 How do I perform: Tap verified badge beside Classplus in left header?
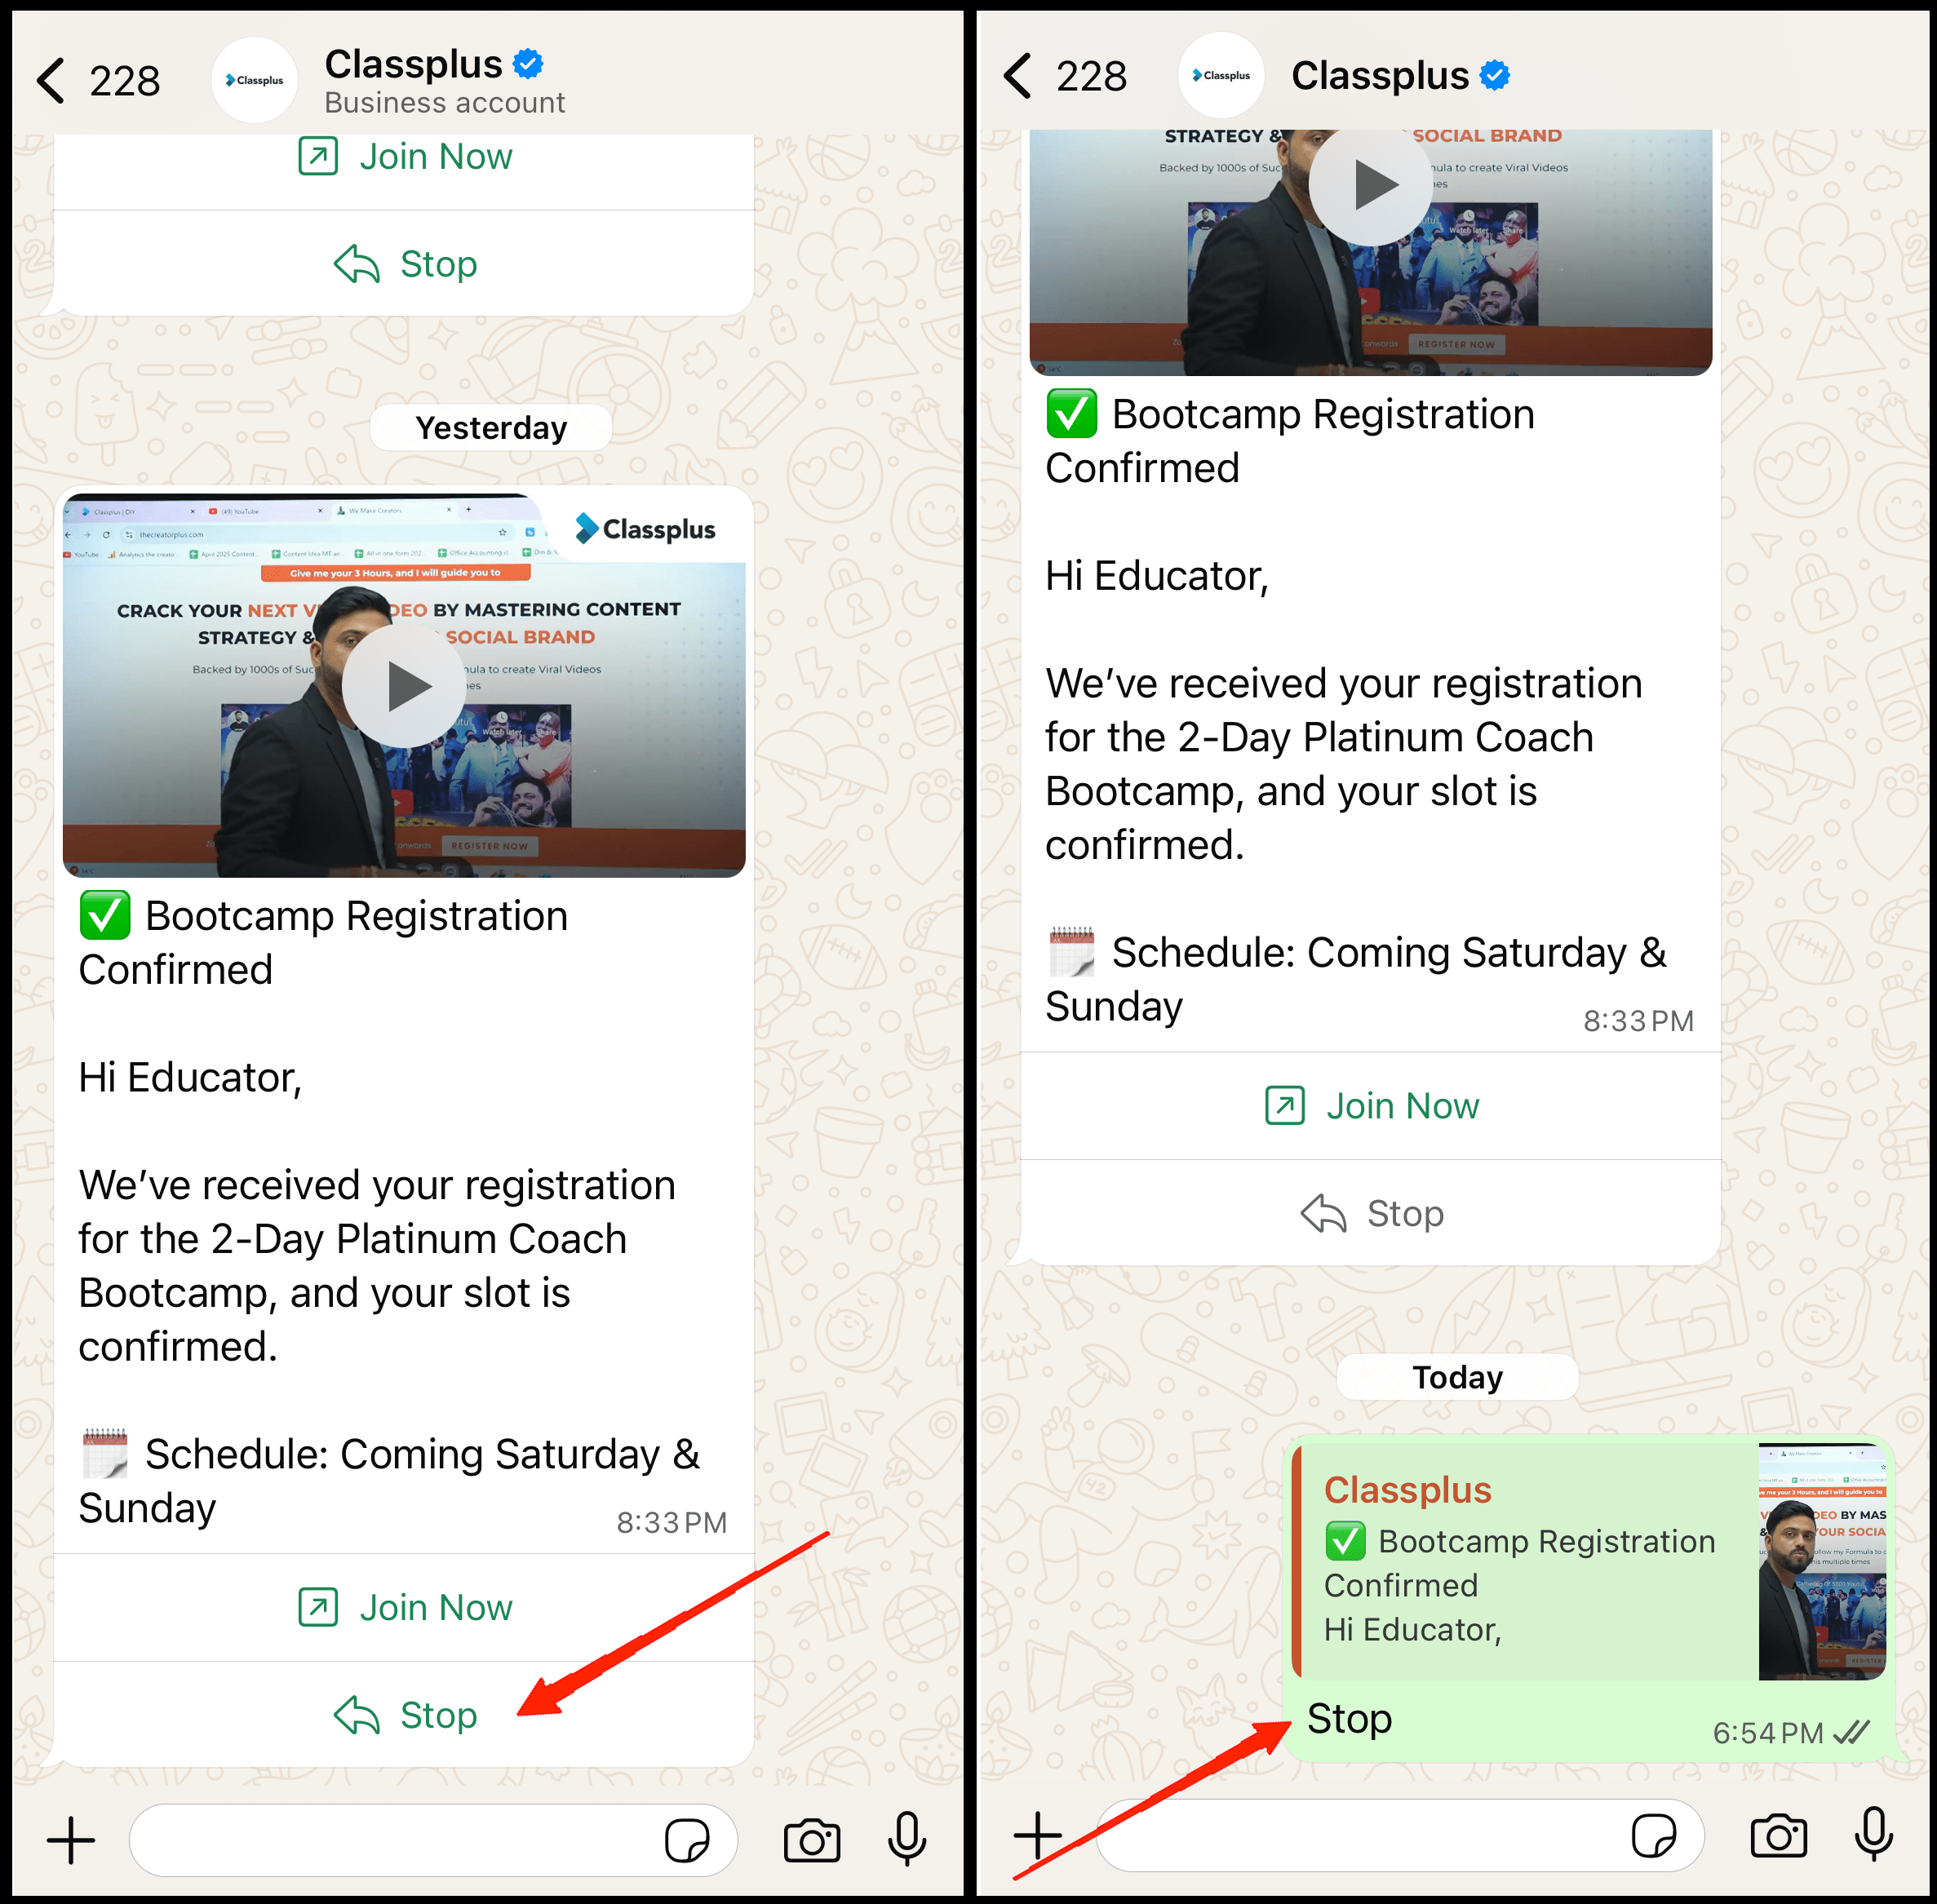[x=528, y=64]
